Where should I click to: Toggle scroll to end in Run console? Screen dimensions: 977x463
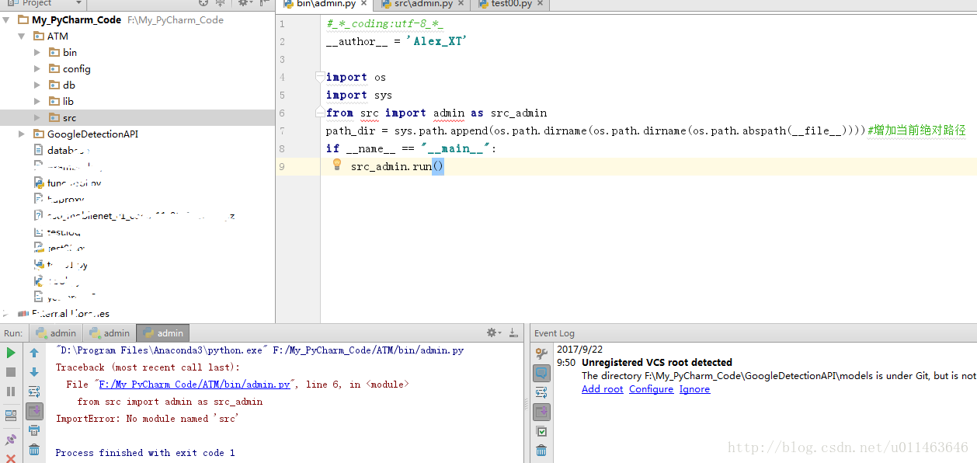(34, 411)
